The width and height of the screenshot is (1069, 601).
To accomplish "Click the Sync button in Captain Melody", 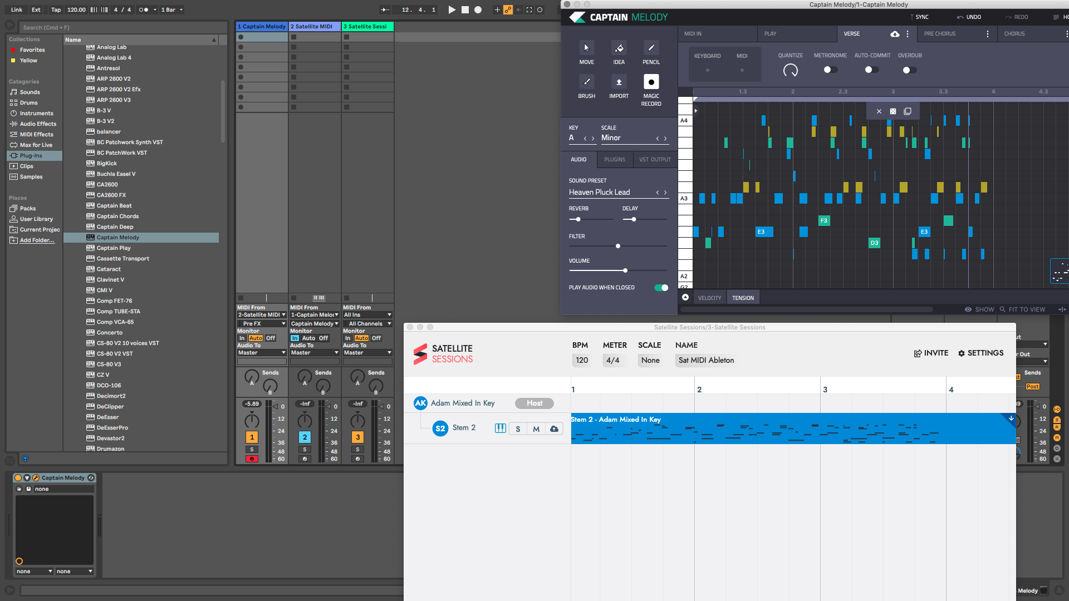I will [x=919, y=17].
